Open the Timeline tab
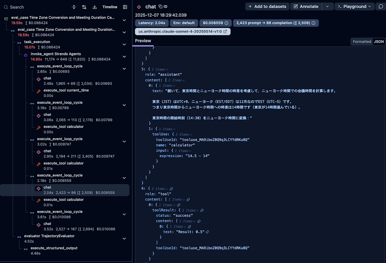 [110, 7]
